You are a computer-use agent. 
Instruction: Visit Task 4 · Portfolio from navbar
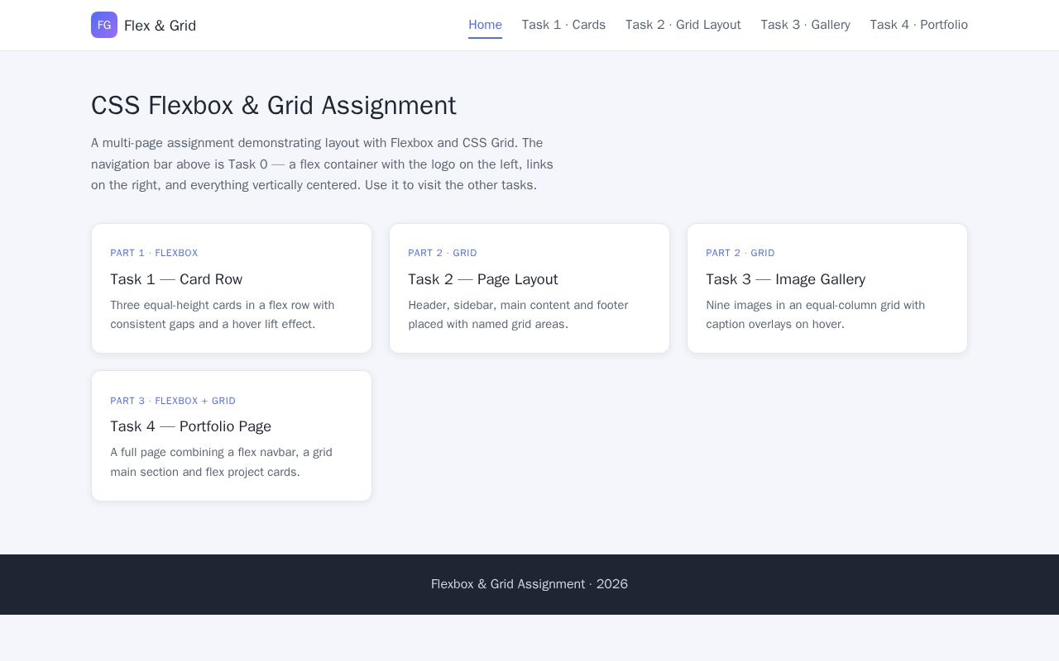918,25
